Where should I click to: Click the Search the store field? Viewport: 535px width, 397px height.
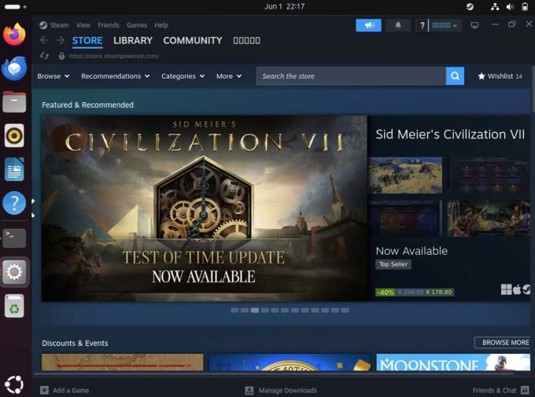click(351, 75)
